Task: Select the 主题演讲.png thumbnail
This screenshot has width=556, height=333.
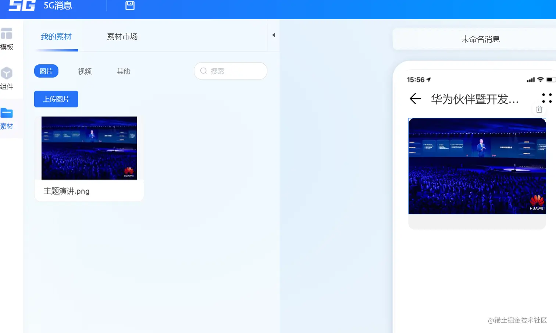Action: pyautogui.click(x=89, y=148)
